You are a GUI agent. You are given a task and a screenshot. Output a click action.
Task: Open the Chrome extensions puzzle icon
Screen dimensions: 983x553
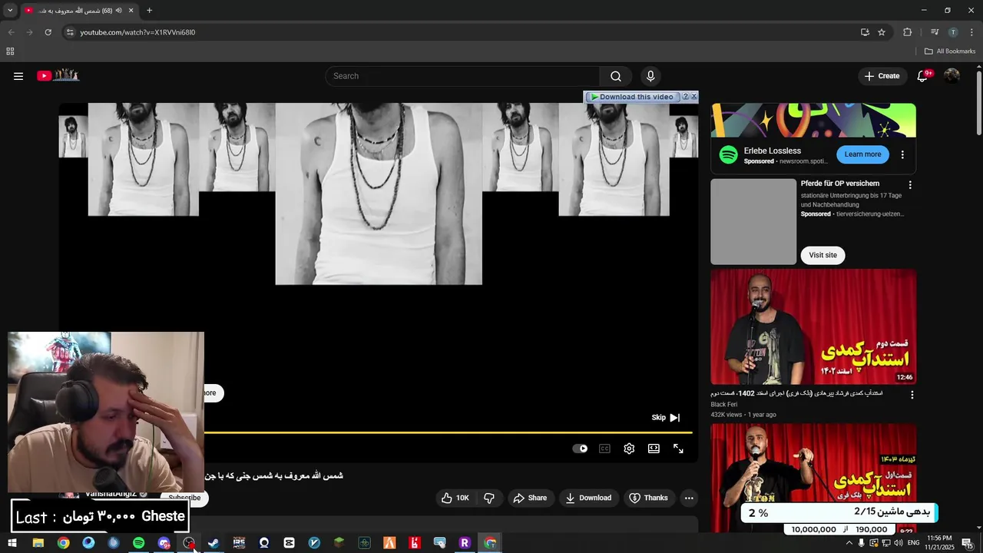tap(907, 32)
